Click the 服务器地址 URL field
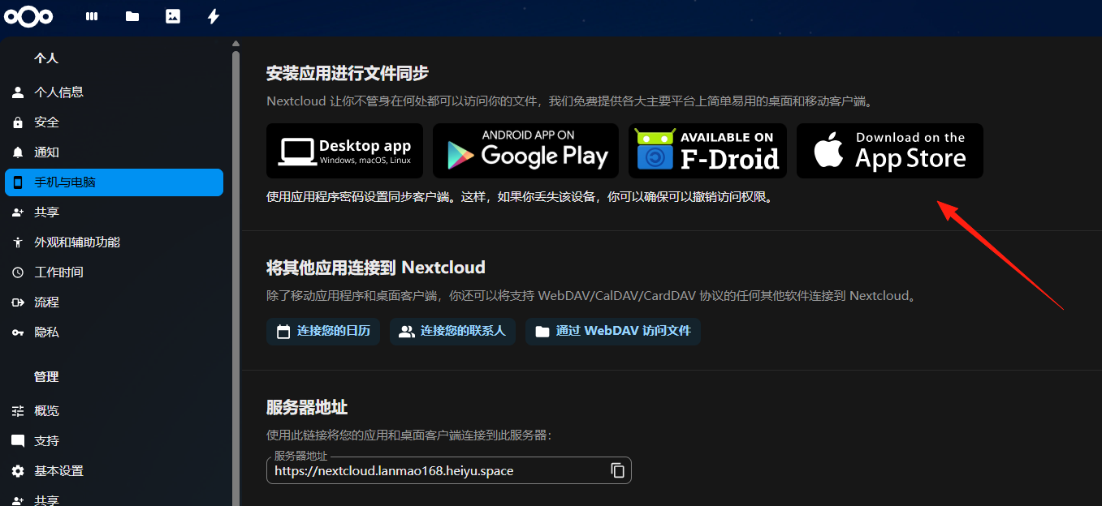 [x=449, y=470]
